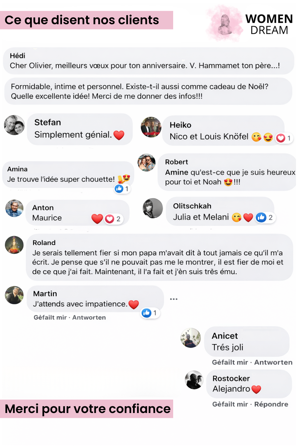This screenshot has width=298, height=448.
Task: Click the like reaction on Amina's comment
Action: click(x=119, y=189)
